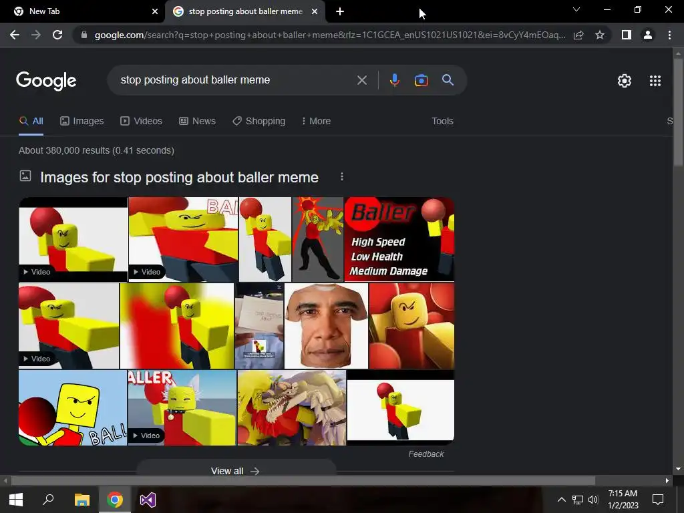
Task: Show hidden system tray icons
Action: click(x=561, y=500)
